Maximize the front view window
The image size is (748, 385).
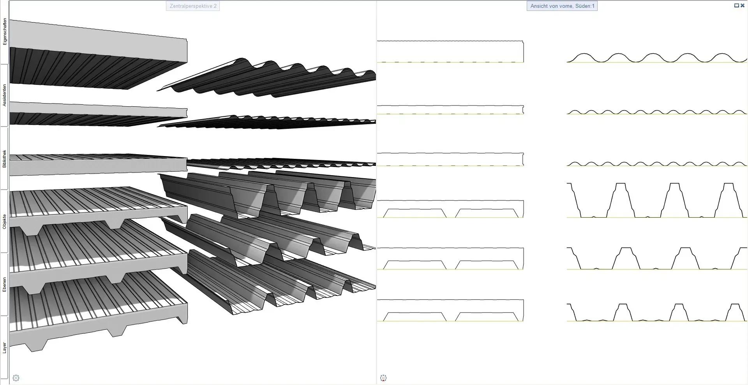coord(736,5)
